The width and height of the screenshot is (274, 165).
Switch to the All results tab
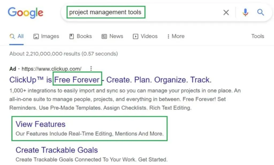pos(17,36)
